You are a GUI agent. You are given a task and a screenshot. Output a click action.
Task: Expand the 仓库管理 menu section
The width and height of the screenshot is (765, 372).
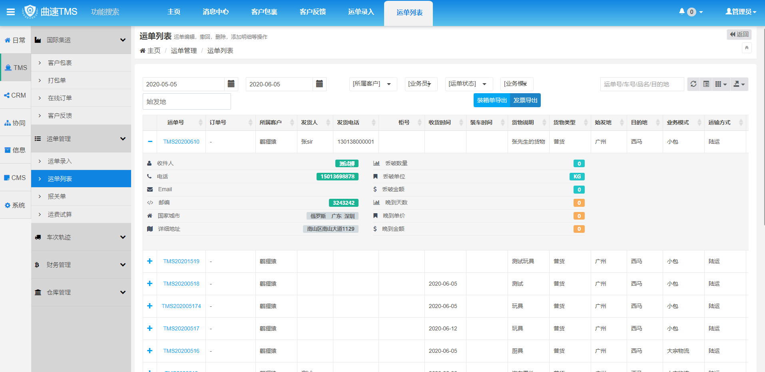[81, 292]
